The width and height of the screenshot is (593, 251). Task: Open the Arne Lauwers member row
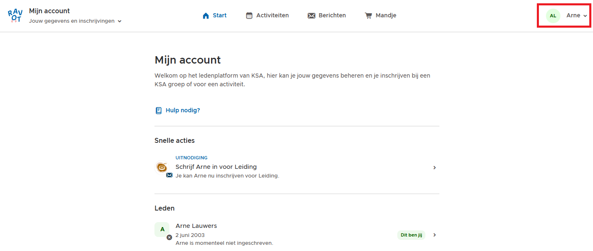[297, 235]
